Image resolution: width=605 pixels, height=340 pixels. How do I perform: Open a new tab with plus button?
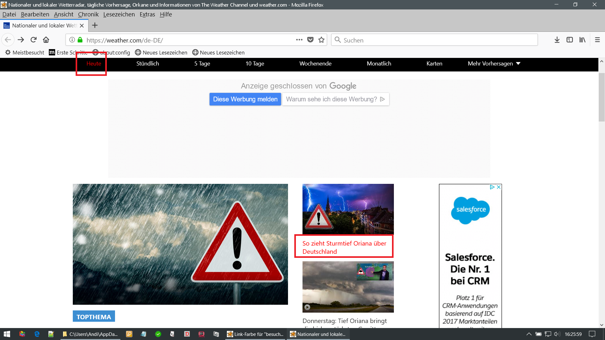(x=95, y=25)
